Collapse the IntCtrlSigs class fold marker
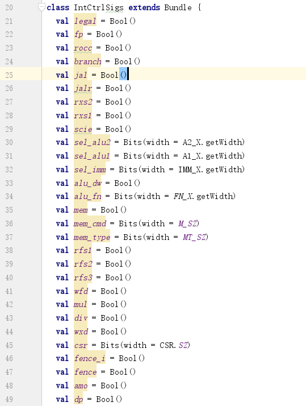Viewport: 306px width, 406px height. point(41,7)
